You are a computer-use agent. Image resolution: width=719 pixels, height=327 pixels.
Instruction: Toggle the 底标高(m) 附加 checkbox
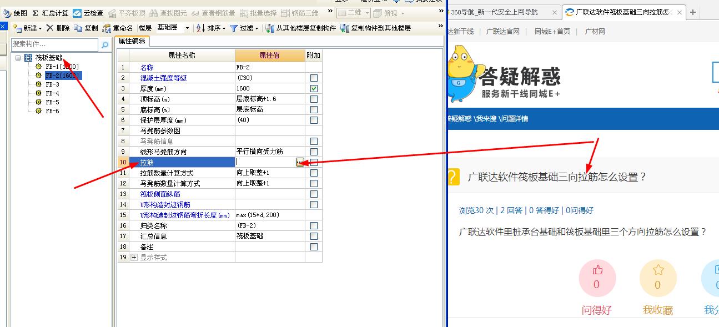tap(314, 109)
